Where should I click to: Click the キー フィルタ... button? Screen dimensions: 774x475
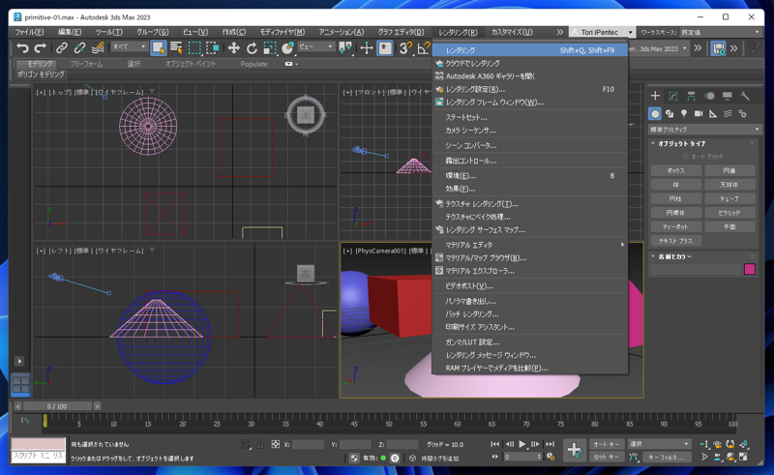click(666, 458)
